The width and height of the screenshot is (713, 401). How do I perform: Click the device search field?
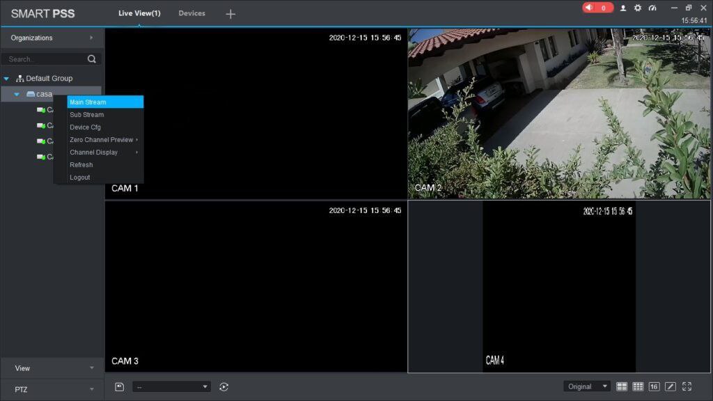coord(45,59)
